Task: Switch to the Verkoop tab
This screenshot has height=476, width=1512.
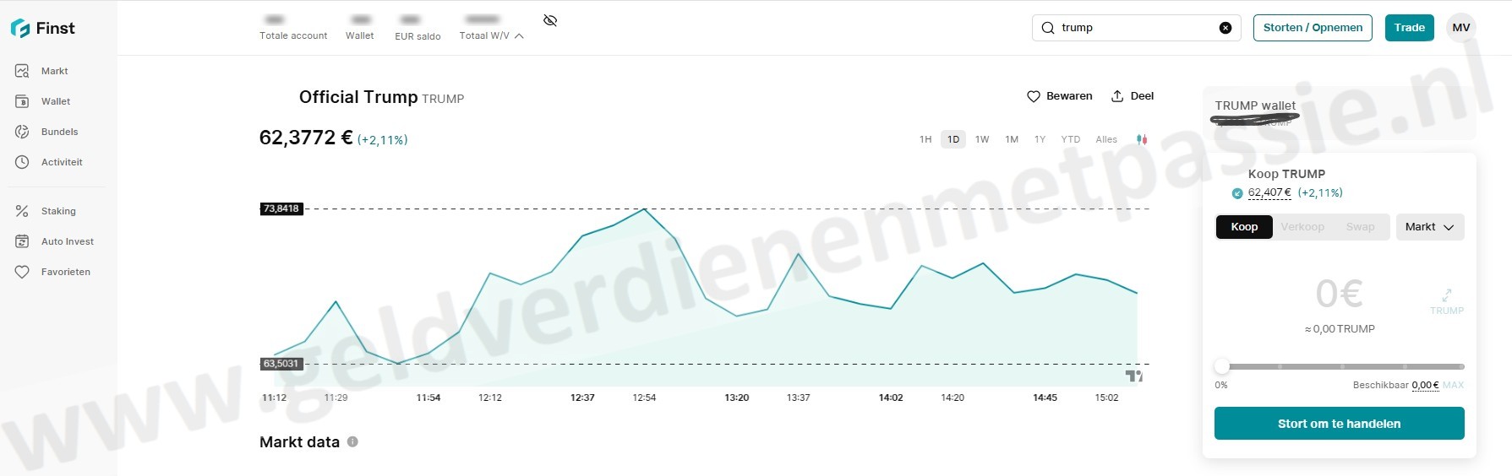Action: (1302, 227)
